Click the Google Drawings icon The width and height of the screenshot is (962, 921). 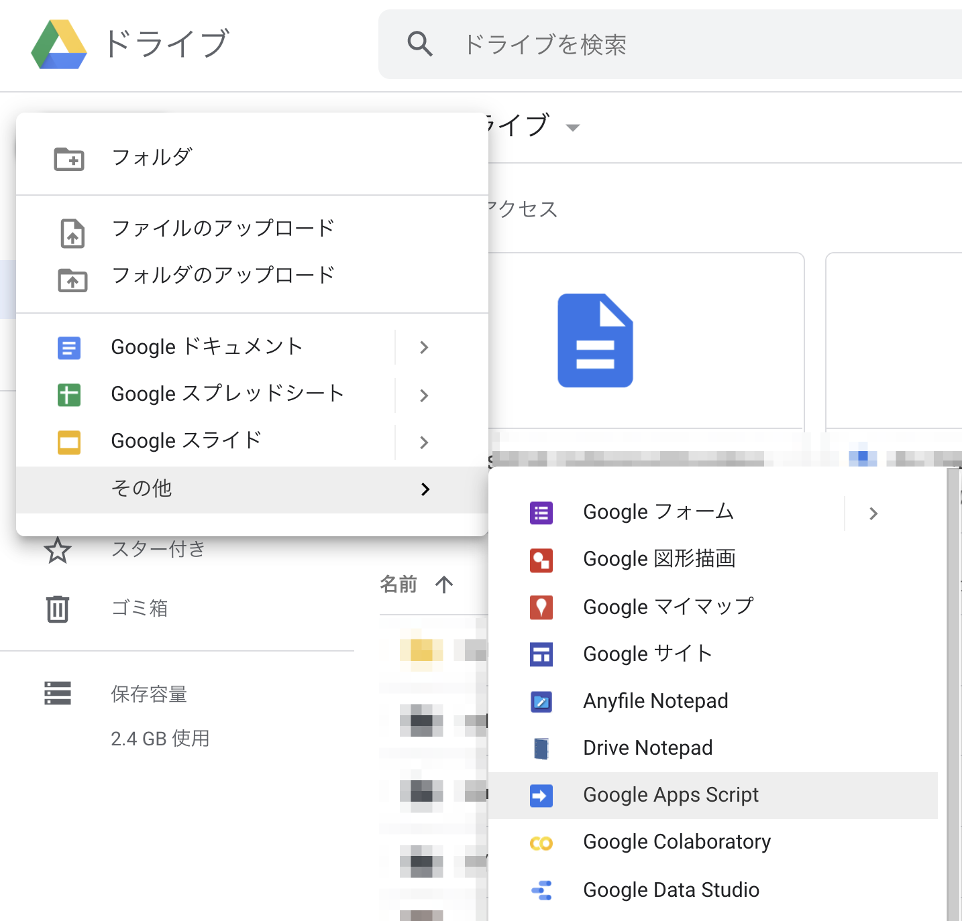point(541,560)
